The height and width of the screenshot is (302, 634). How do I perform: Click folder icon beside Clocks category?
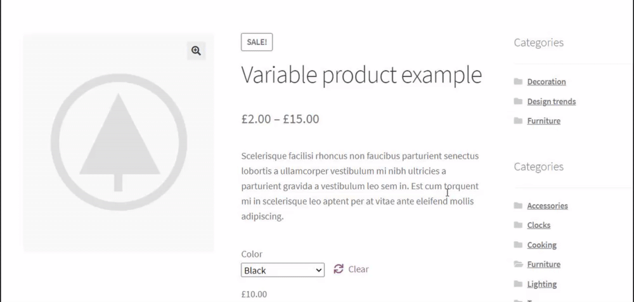[518, 225]
